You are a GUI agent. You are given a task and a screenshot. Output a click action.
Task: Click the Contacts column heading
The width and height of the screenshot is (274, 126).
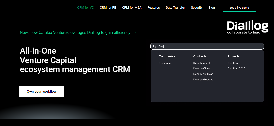click(x=200, y=56)
